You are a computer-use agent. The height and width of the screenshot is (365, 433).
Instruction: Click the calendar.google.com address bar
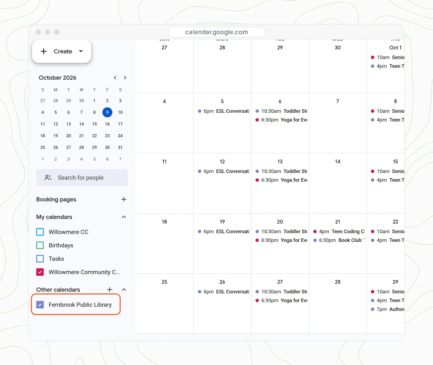216,32
